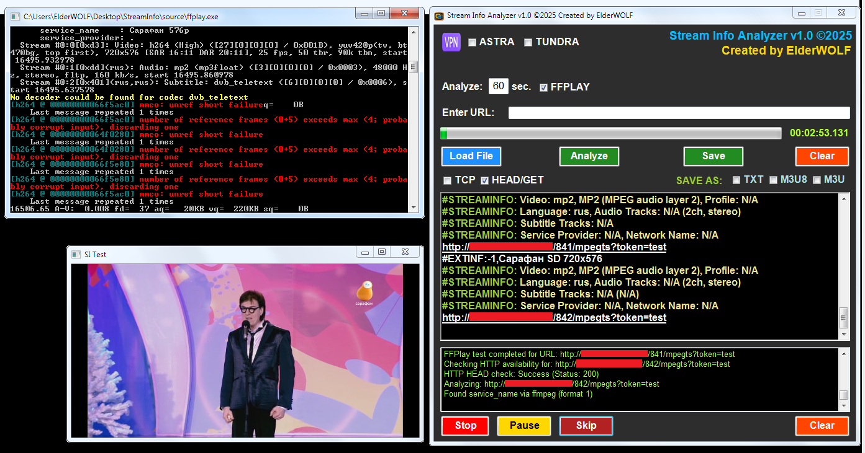The height and width of the screenshot is (453, 865).
Task: Toggle the TCP checkbox
Action: click(x=447, y=180)
